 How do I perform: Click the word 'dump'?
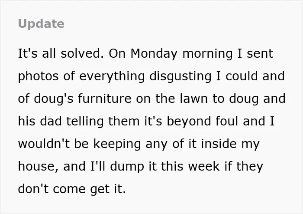(x=127, y=167)
